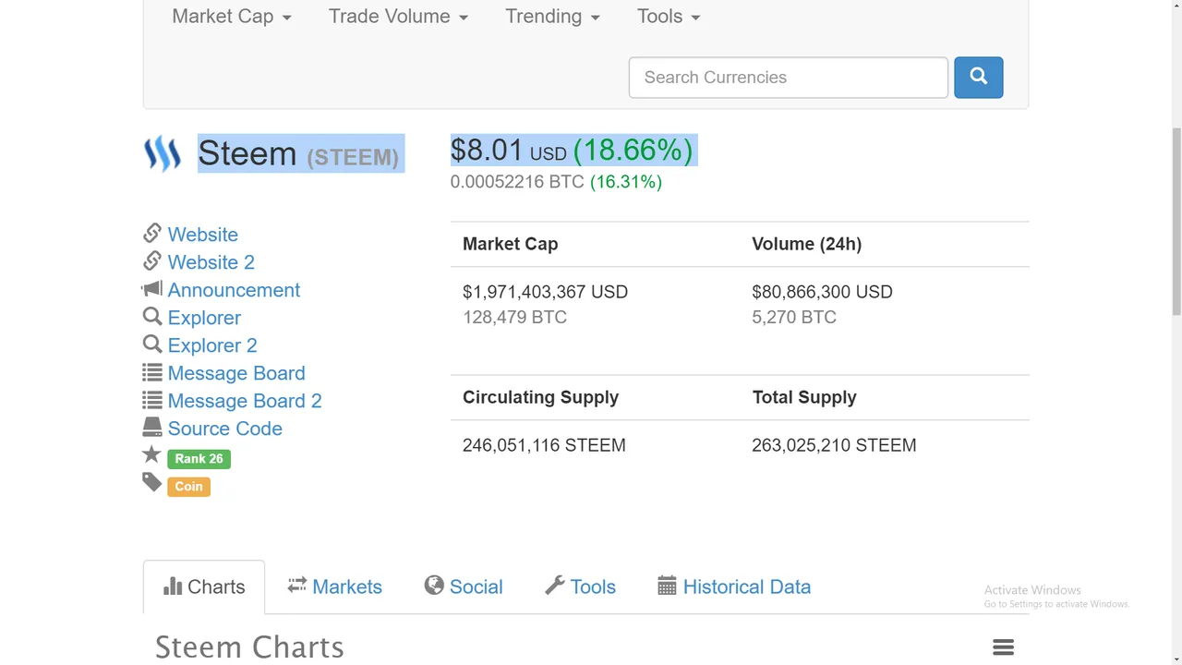Click the list icon beside Message Board 2
Viewport: 1182px width, 665px height.
coord(152,400)
